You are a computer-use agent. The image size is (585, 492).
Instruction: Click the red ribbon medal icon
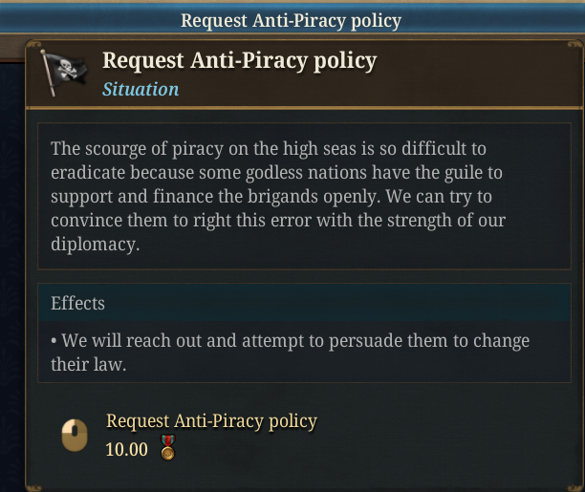point(167,448)
